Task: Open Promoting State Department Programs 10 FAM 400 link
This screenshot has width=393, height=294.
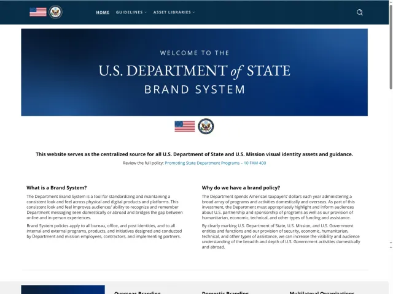Action: pyautogui.click(x=216, y=163)
